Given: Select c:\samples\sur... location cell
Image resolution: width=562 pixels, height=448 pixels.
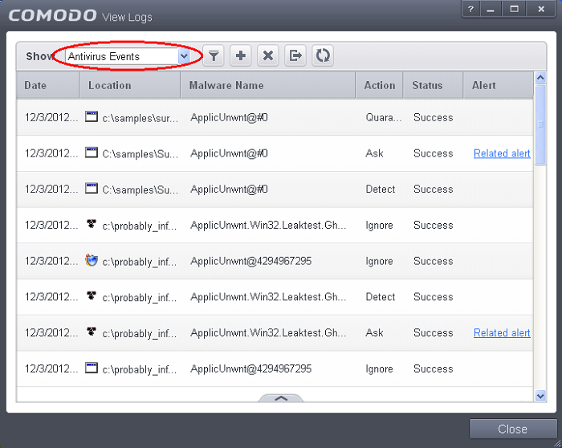Looking at the screenshot, I should pyautogui.click(x=140, y=118).
